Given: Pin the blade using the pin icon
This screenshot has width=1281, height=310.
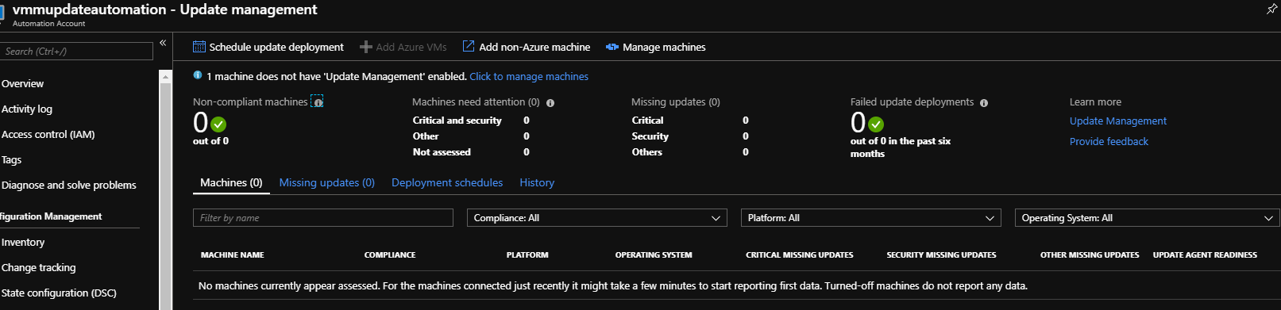Looking at the screenshot, I should [x=1271, y=9].
